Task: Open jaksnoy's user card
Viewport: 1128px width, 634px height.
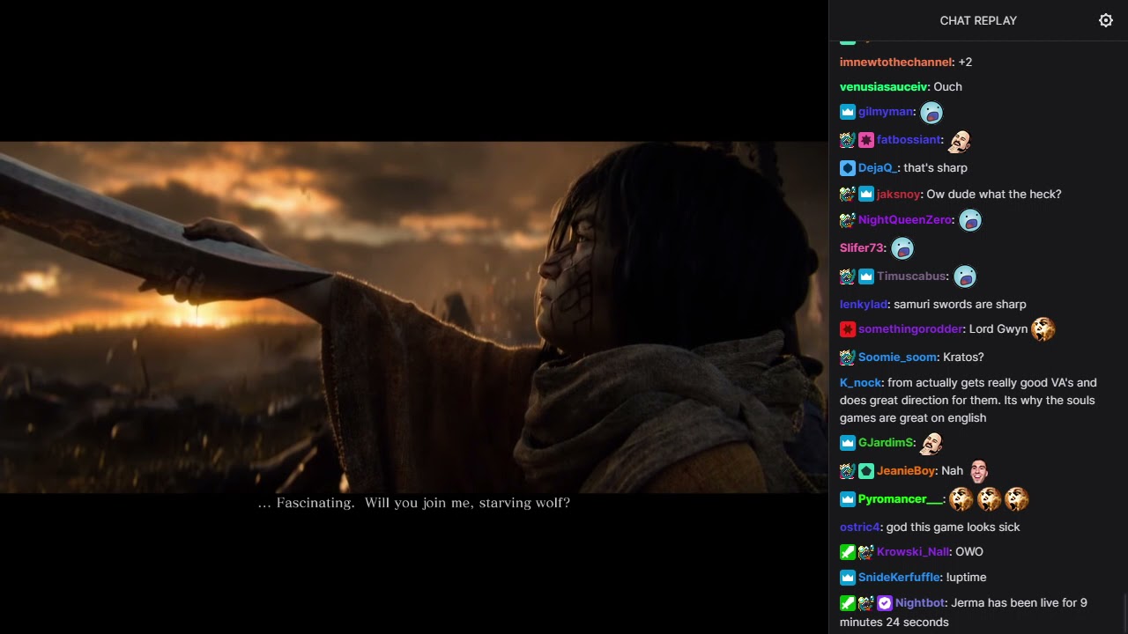Action: 898,195
